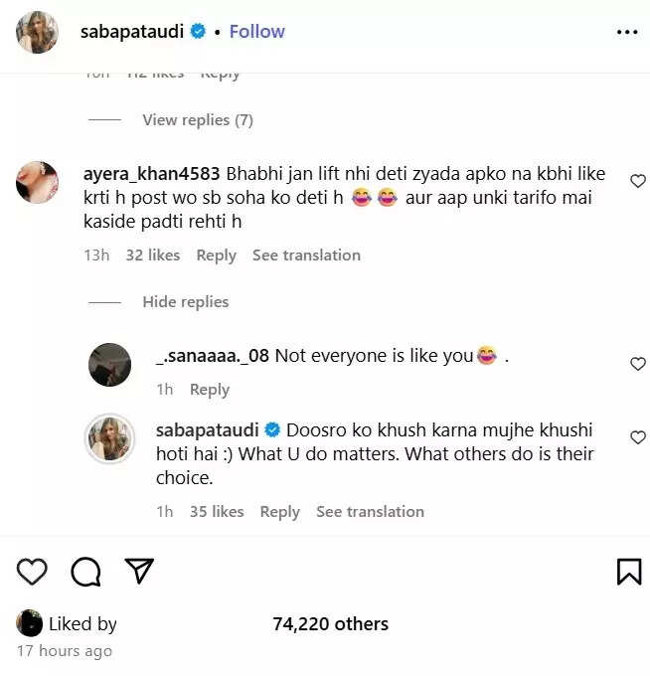Like the post with heart icon

pyautogui.click(x=32, y=571)
